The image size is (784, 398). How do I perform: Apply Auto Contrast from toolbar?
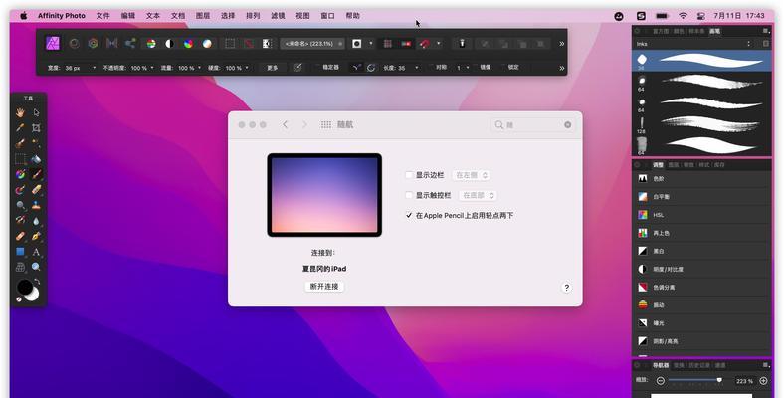(x=169, y=44)
